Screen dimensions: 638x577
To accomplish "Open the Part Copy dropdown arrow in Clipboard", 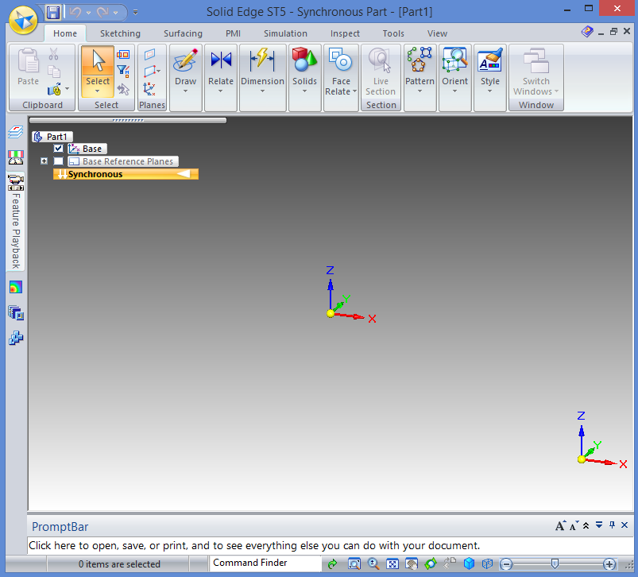I will click(67, 88).
